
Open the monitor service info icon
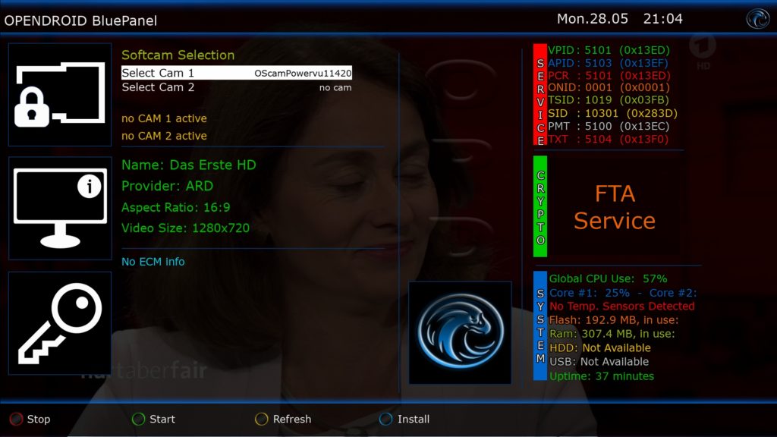tap(60, 208)
